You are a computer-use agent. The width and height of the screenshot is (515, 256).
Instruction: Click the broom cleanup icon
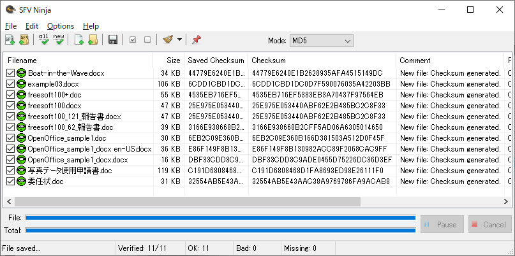[168, 40]
